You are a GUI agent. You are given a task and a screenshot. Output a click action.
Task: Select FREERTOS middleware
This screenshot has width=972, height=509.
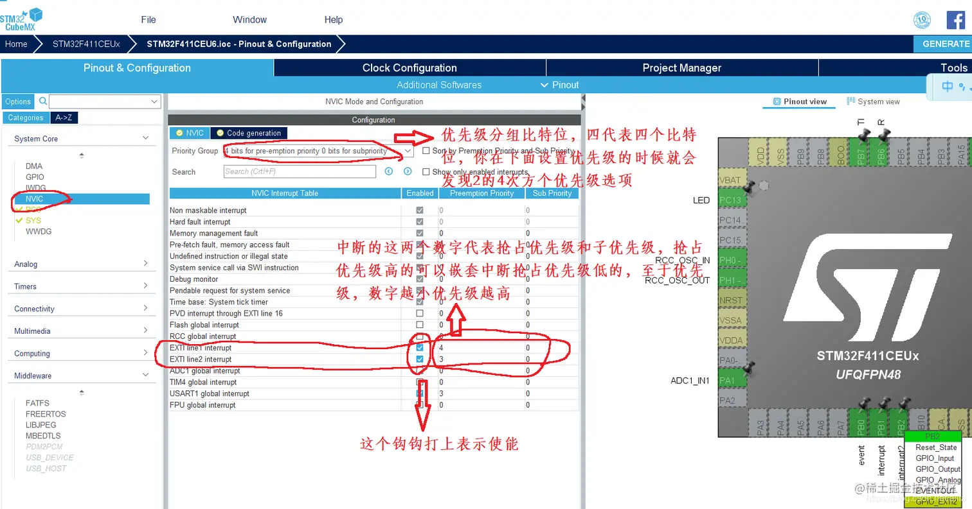click(46, 414)
